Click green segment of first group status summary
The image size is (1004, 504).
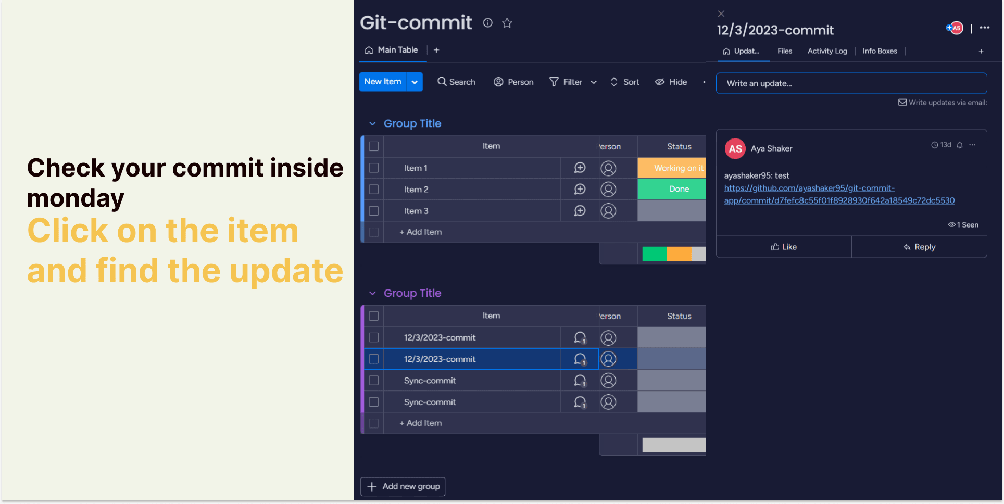click(x=655, y=254)
